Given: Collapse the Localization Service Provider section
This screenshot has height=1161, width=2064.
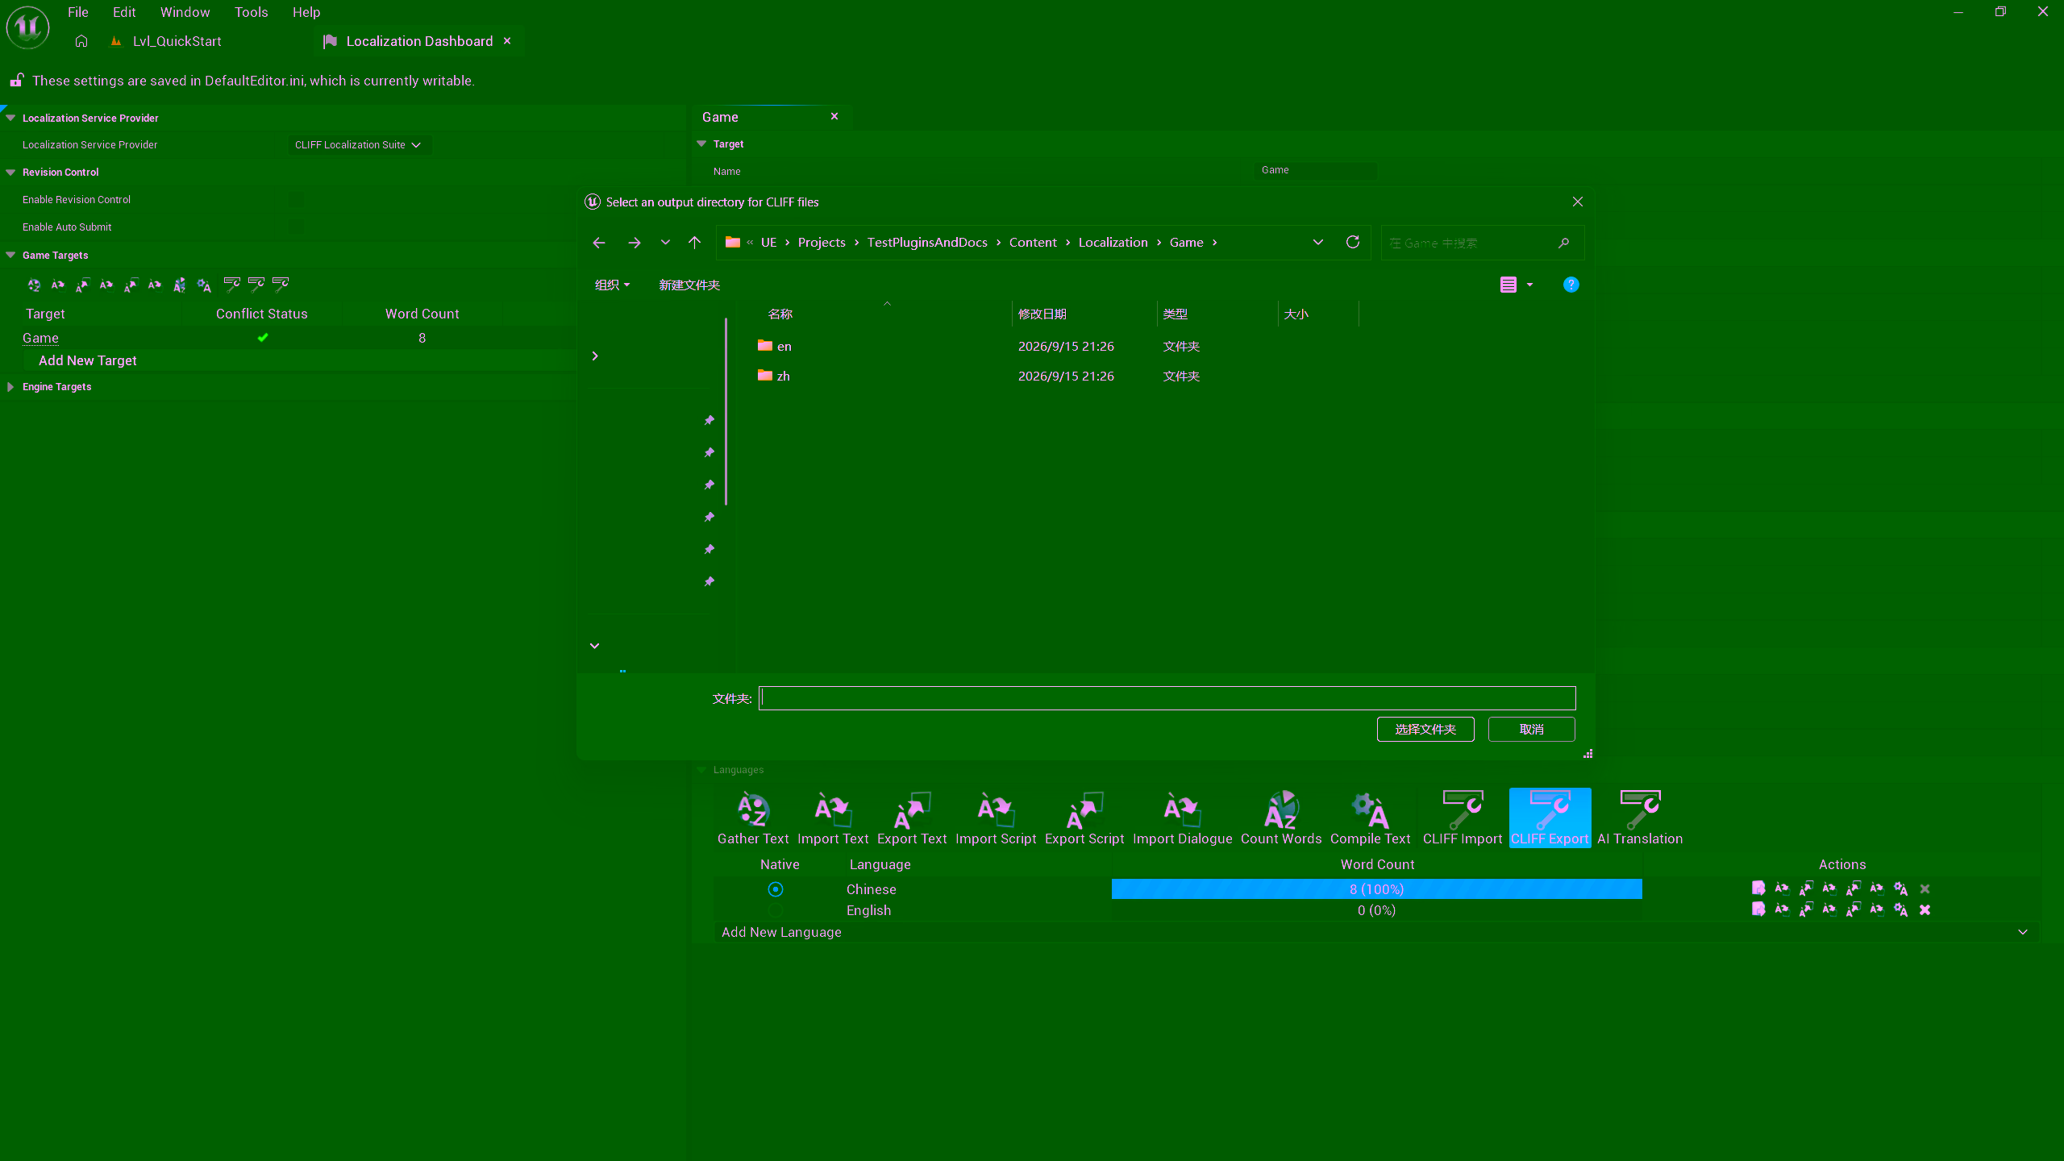Looking at the screenshot, I should tap(10, 118).
